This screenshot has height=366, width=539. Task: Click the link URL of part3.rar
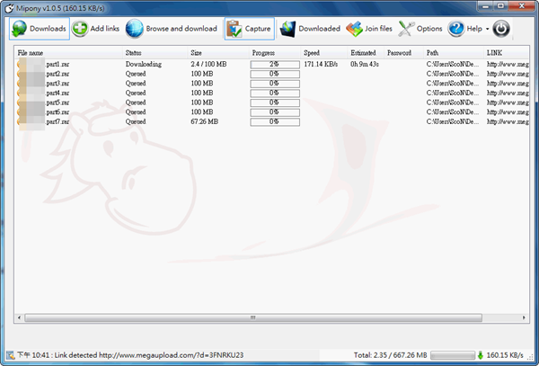tap(508, 84)
